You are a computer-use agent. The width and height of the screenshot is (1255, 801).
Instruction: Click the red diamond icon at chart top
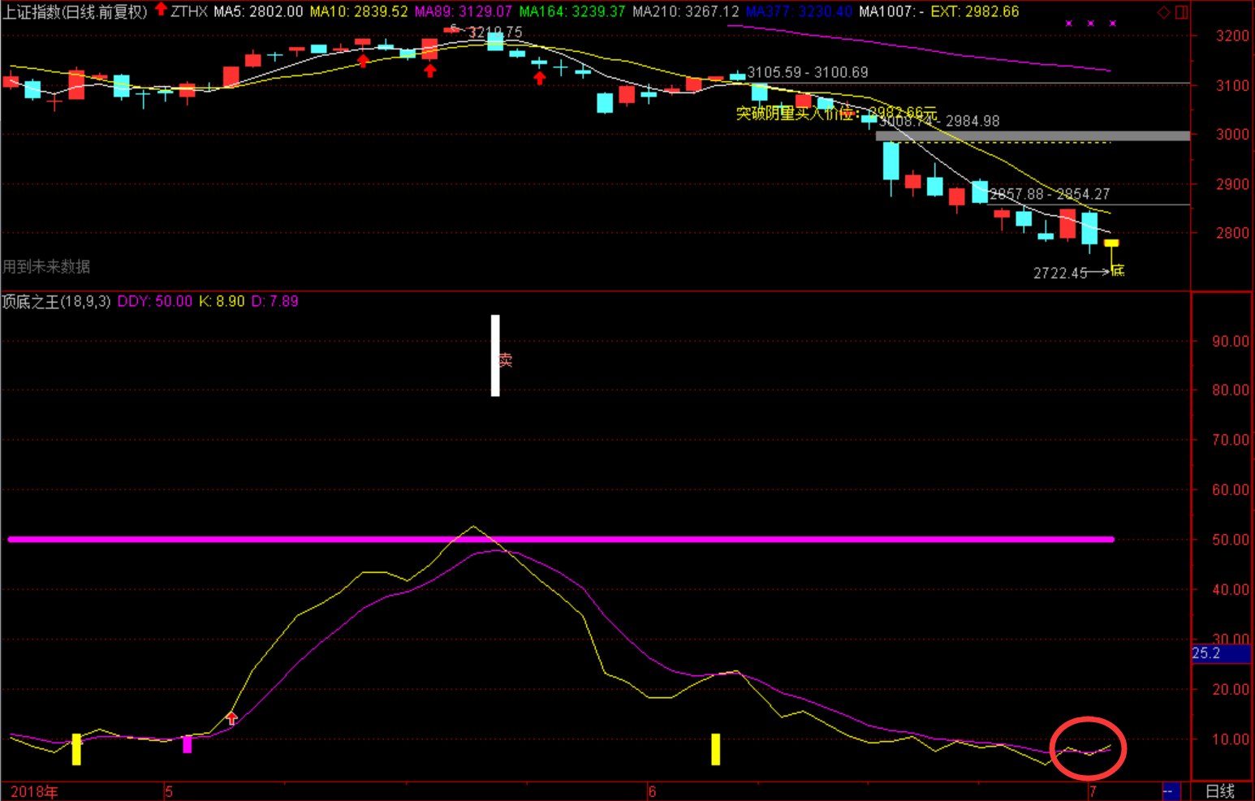[x=1163, y=12]
